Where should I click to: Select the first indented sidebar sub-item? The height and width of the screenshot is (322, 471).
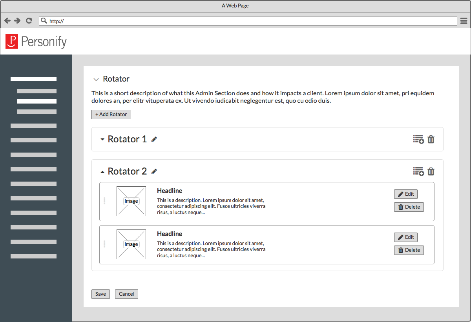click(x=37, y=91)
